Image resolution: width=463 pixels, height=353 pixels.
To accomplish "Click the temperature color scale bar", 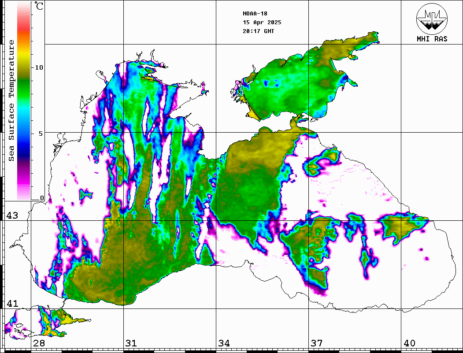I will 24,101.
